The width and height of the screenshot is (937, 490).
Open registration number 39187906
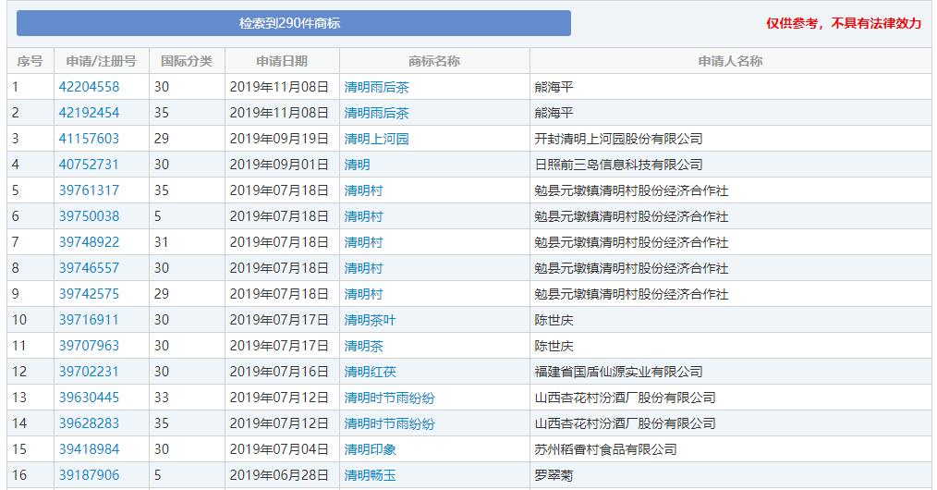pyautogui.click(x=89, y=475)
